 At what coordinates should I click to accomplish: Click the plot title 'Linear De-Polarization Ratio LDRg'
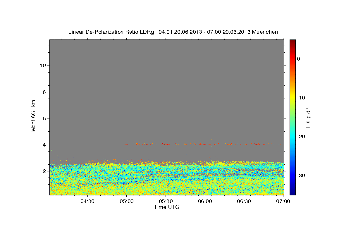point(111,32)
